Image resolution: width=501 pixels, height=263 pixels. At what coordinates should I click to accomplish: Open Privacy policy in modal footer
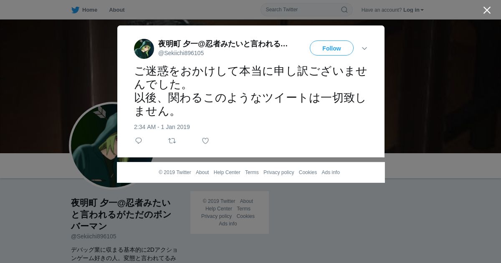[x=278, y=172]
